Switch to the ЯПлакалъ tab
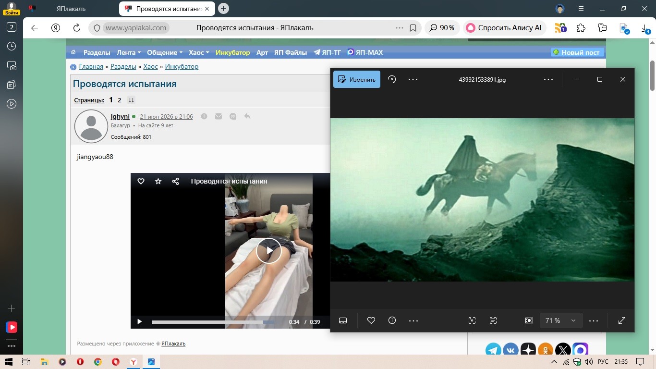 71,9
